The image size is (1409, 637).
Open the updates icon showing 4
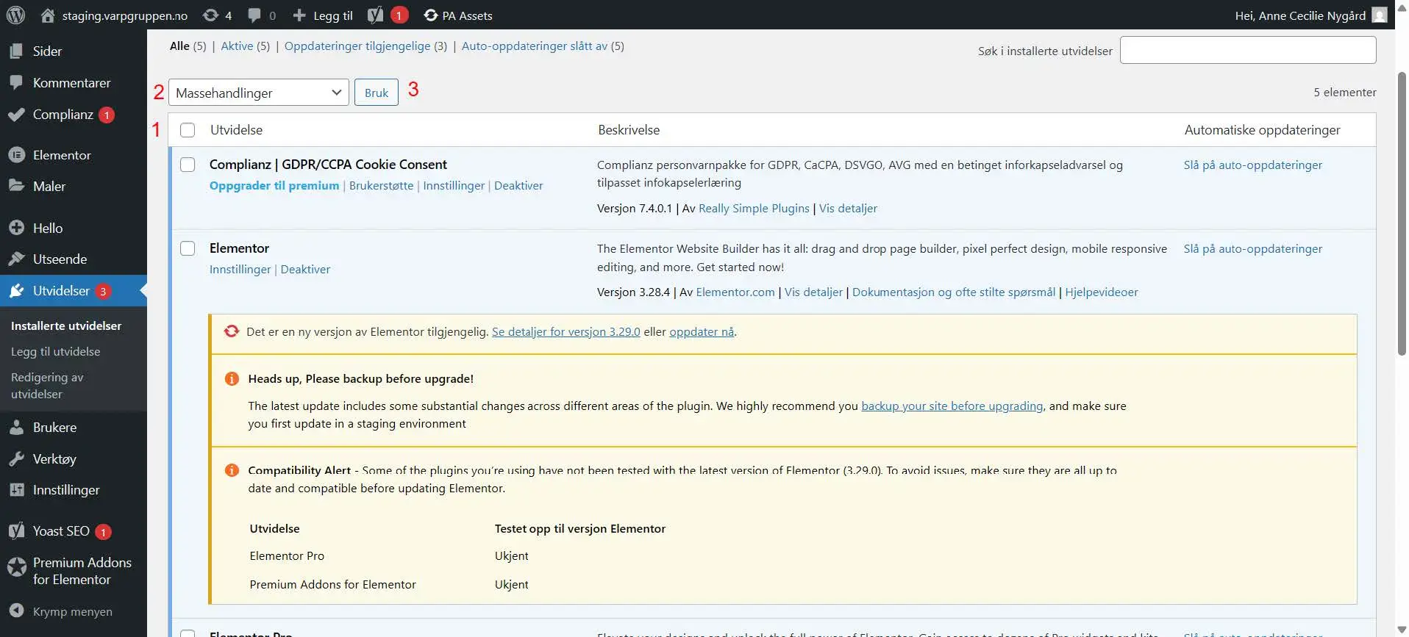tap(210, 15)
